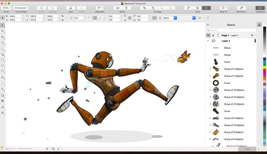Open the Enhanced view mode dropdown

tap(21, 8)
